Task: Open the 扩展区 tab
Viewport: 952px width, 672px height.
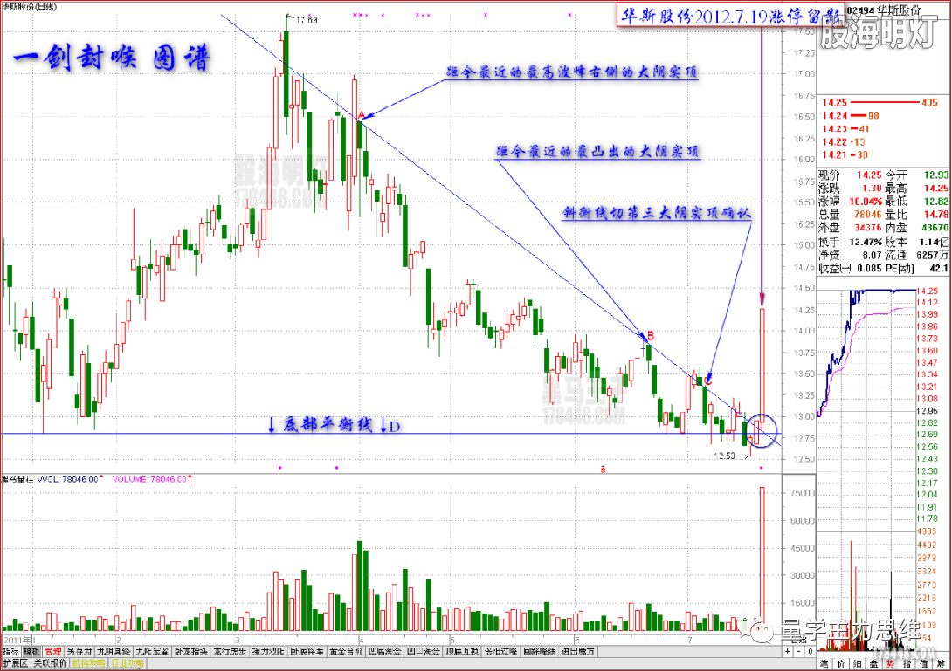Action: pyautogui.click(x=15, y=664)
